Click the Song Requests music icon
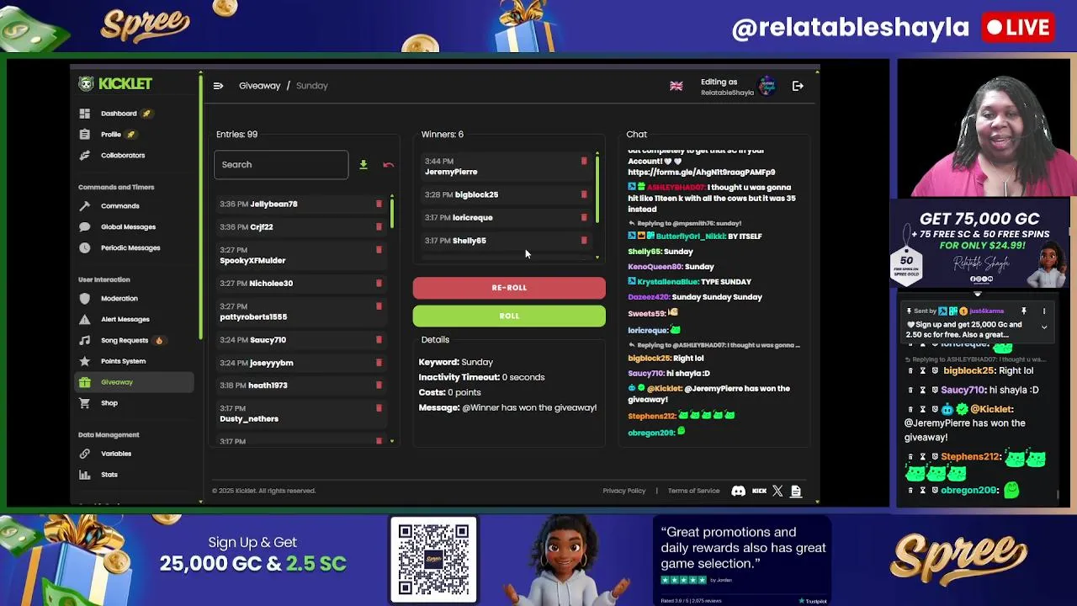 [x=84, y=341]
